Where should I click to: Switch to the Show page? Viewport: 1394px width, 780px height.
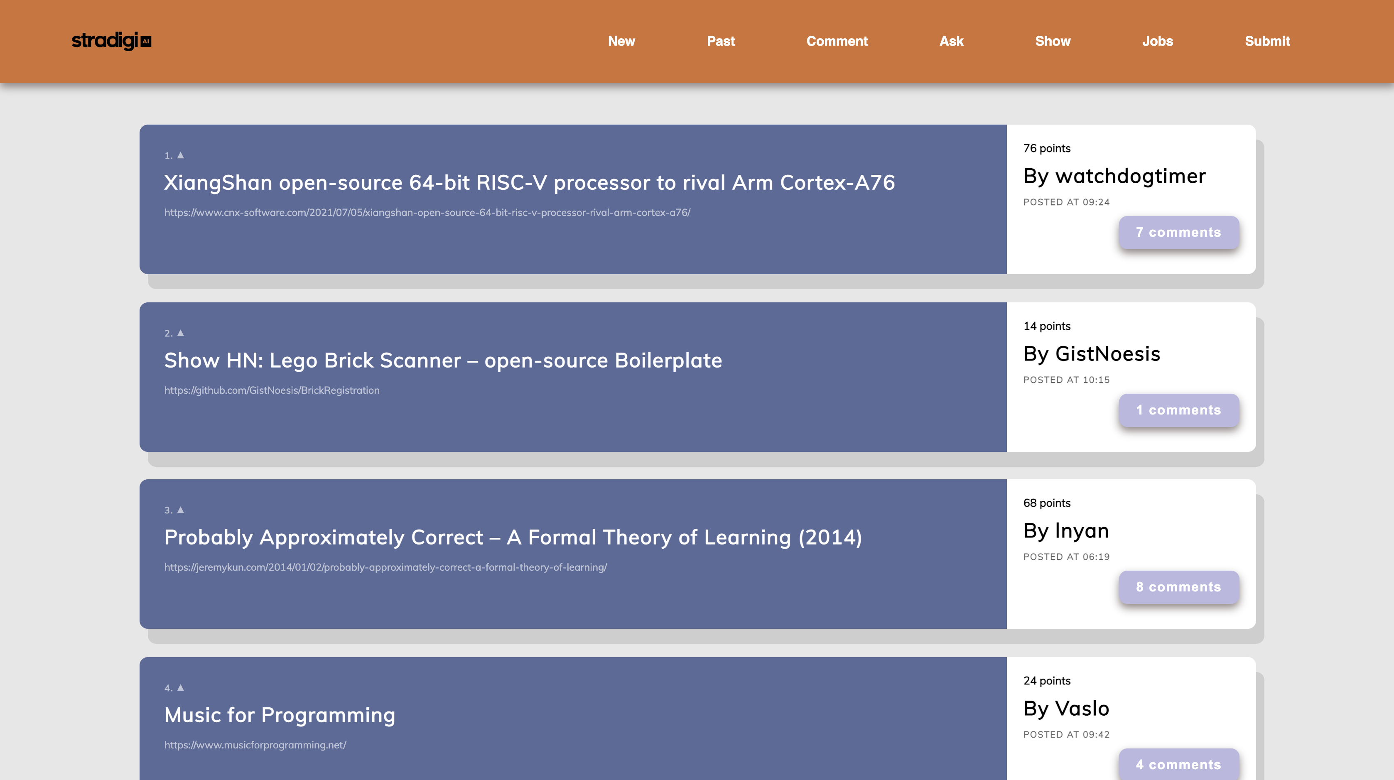point(1053,41)
